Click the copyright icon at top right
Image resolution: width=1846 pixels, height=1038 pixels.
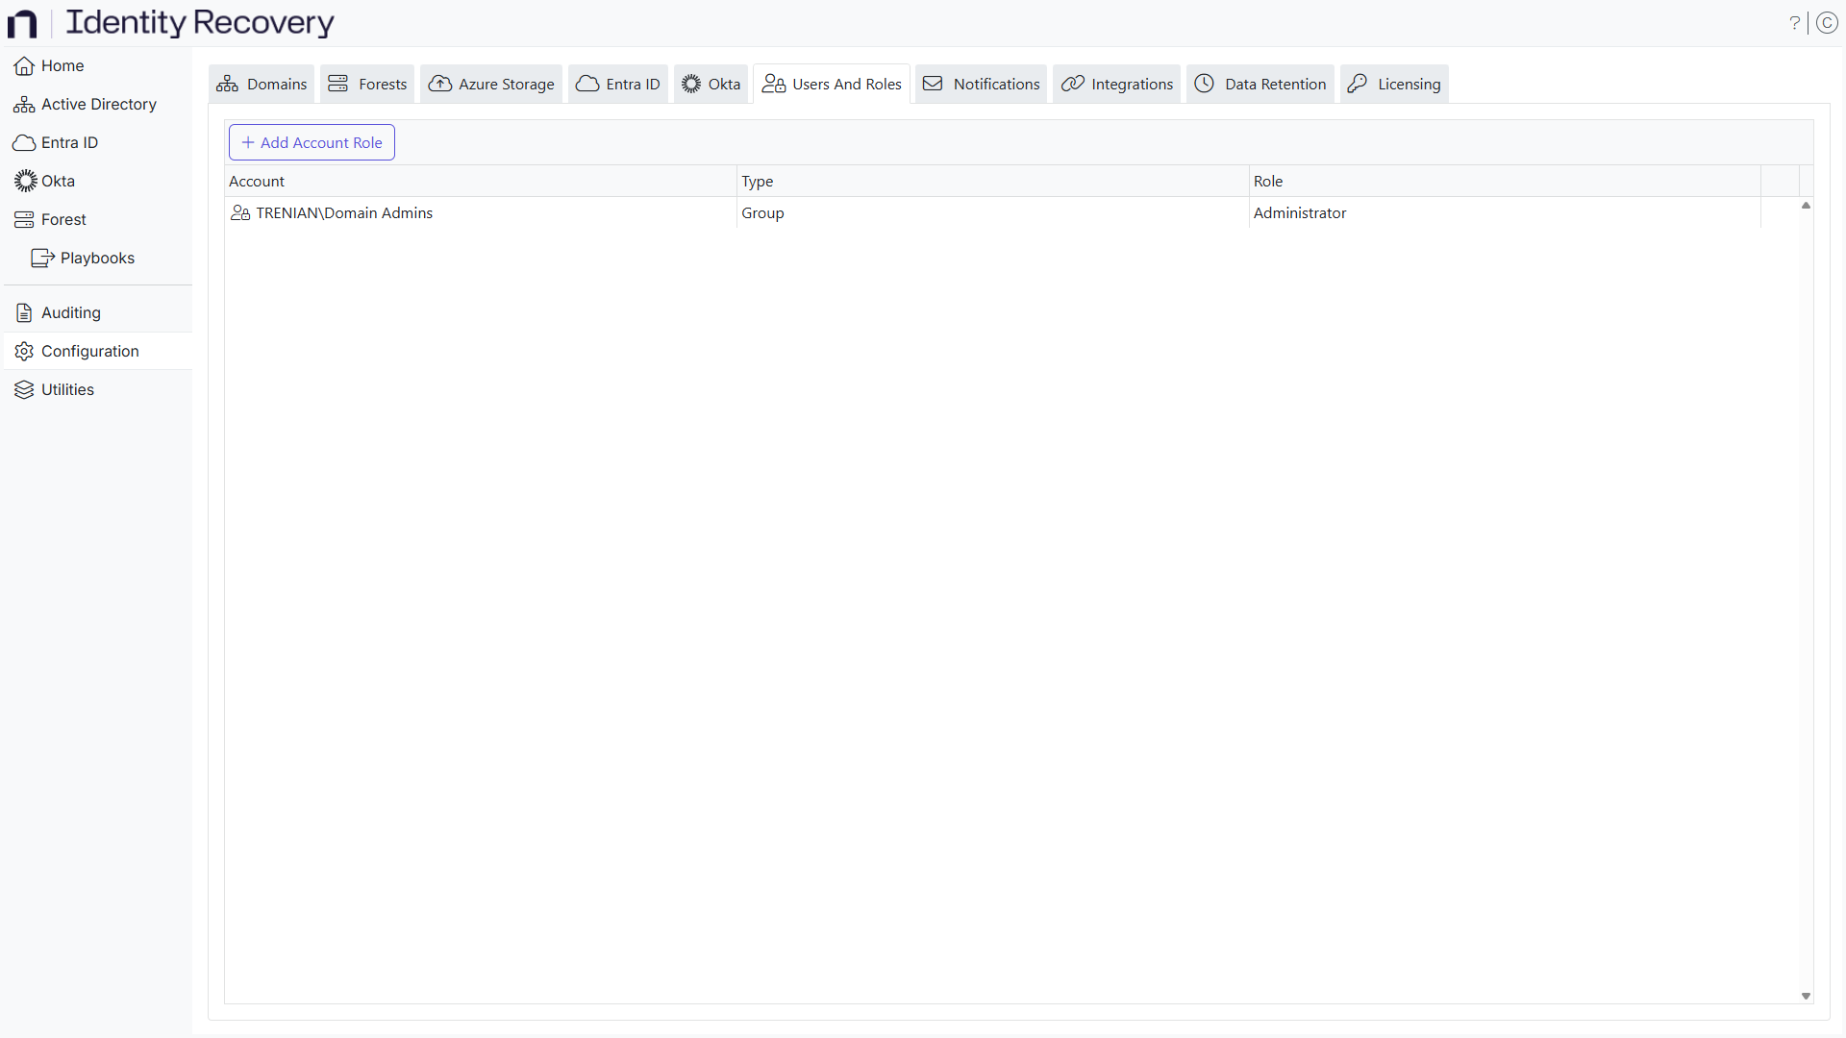(1827, 22)
